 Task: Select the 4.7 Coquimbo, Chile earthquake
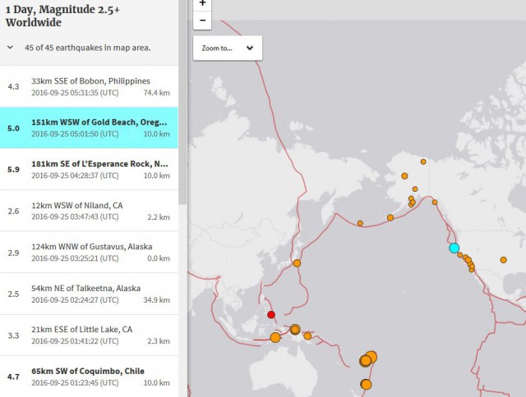[89, 376]
